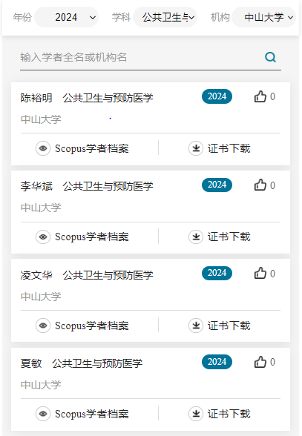The height and width of the screenshot is (436, 302).
Task: Click the eye icon for 李华斌's Scopus profile
Action: pos(43,237)
